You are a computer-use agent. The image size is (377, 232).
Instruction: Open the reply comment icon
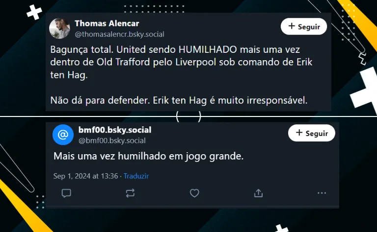pos(66,193)
